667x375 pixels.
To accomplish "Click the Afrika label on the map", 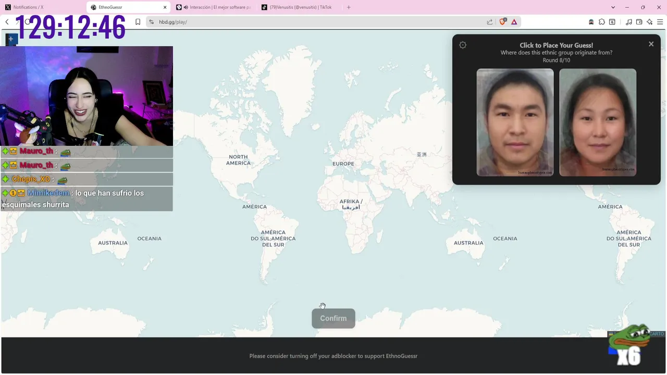I will (x=351, y=204).
